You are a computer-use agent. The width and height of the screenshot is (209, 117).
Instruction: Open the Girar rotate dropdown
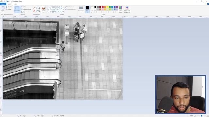(x=24, y=12)
